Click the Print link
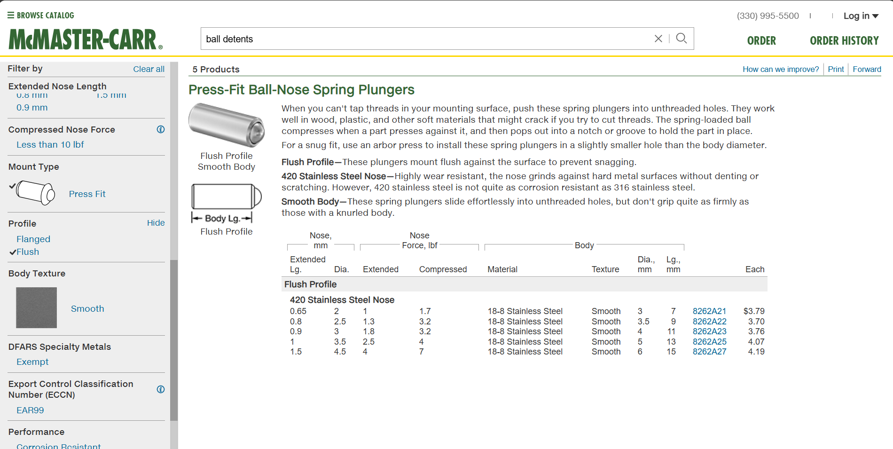893x449 pixels. (x=836, y=69)
